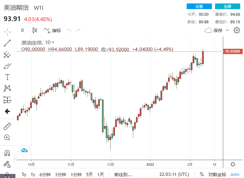The image size is (244, 178).
Task: Switch to the 5y time range
Action: pos(24,174)
